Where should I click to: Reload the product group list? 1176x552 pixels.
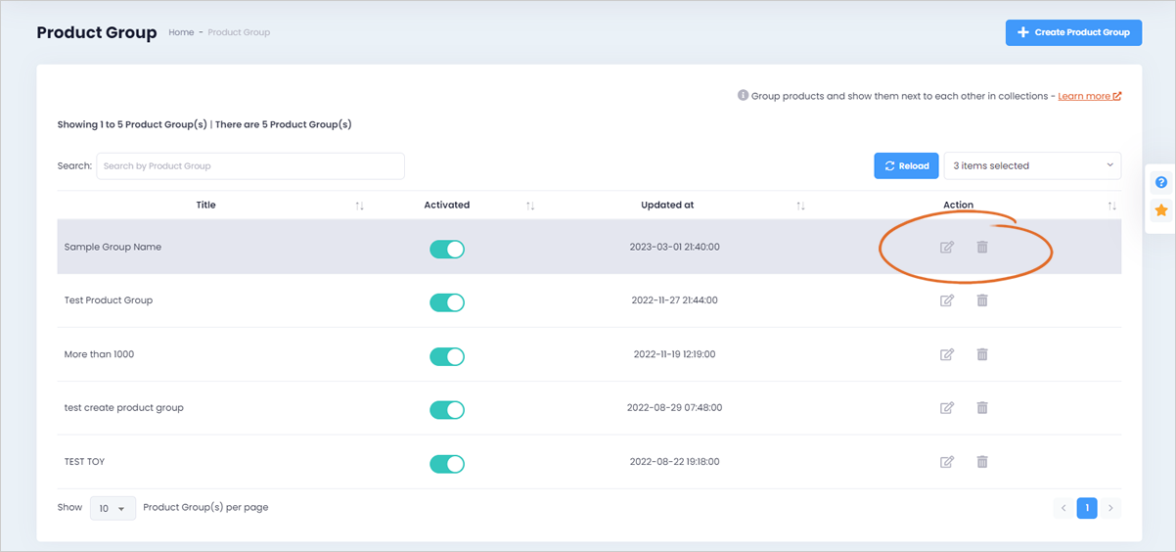(x=906, y=165)
